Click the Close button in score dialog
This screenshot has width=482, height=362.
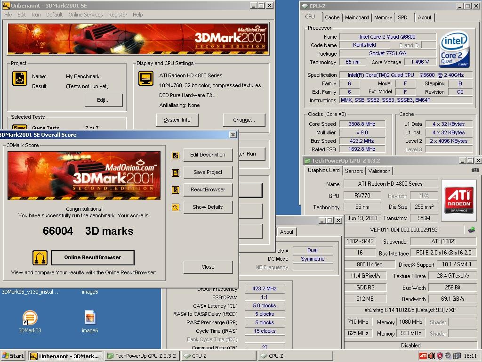tap(208, 267)
